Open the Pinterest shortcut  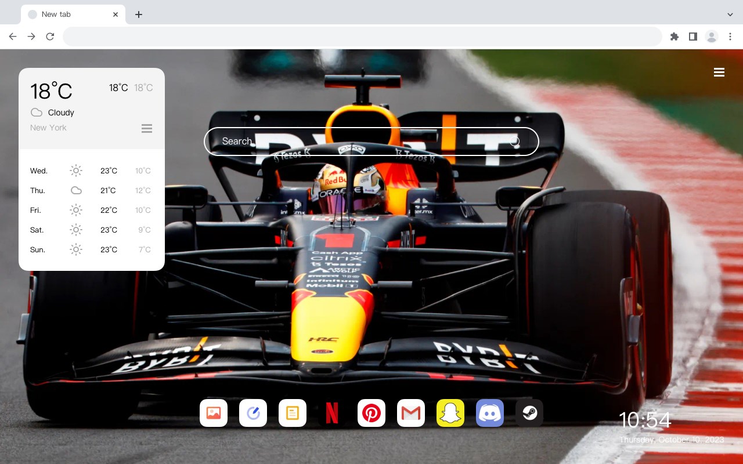(371, 413)
